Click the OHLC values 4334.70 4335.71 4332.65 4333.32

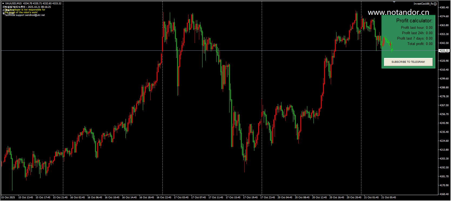tap(42, 4)
